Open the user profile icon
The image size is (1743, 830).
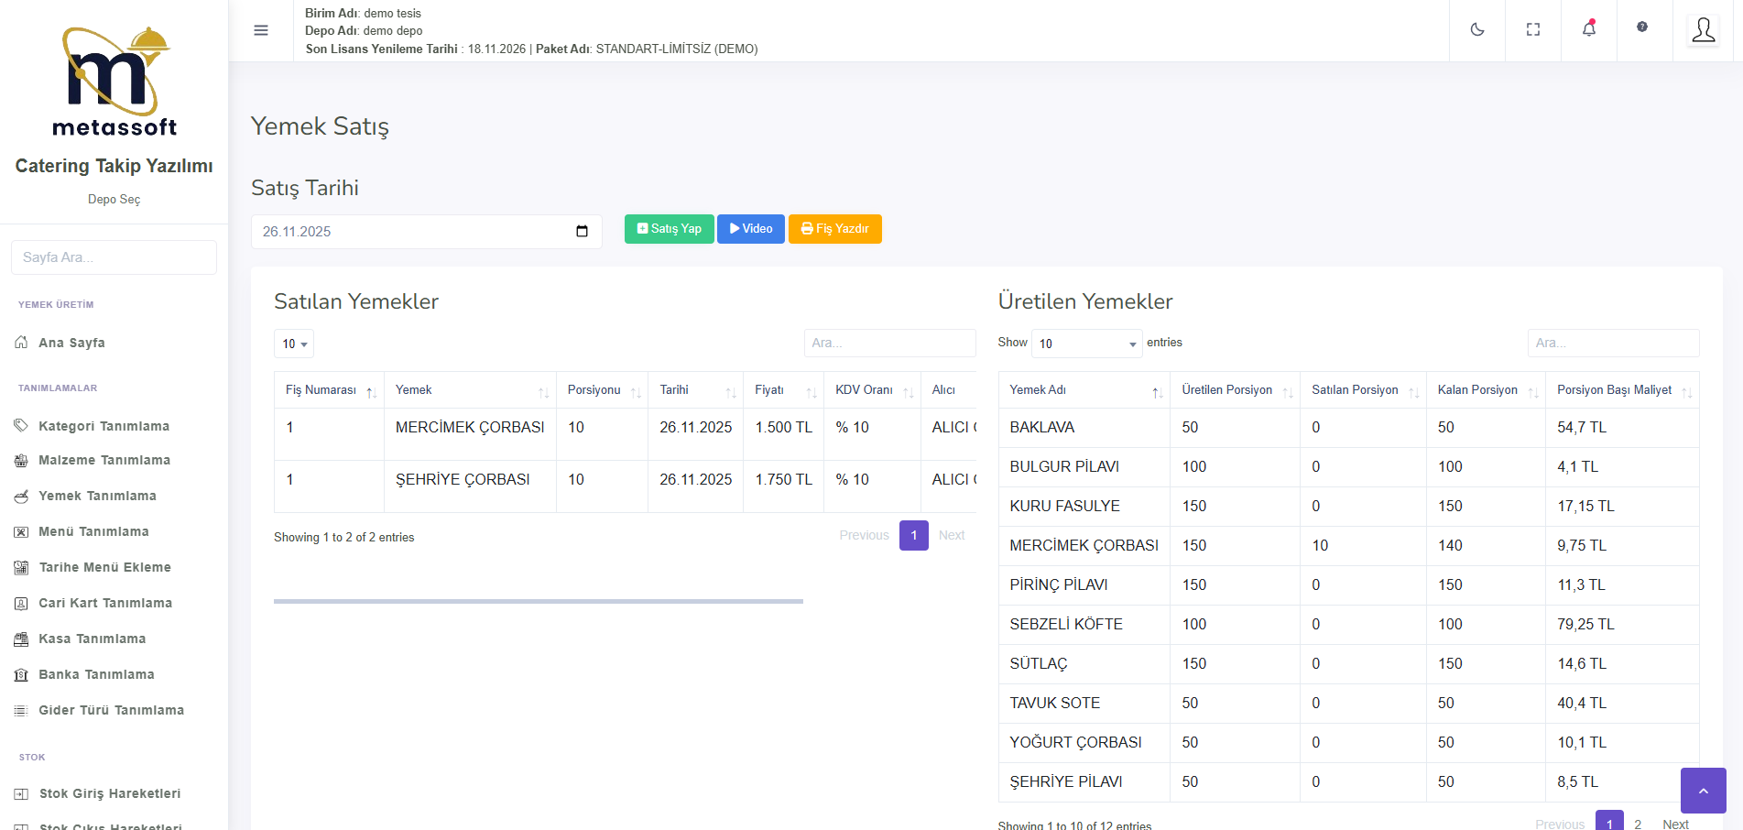tap(1703, 30)
